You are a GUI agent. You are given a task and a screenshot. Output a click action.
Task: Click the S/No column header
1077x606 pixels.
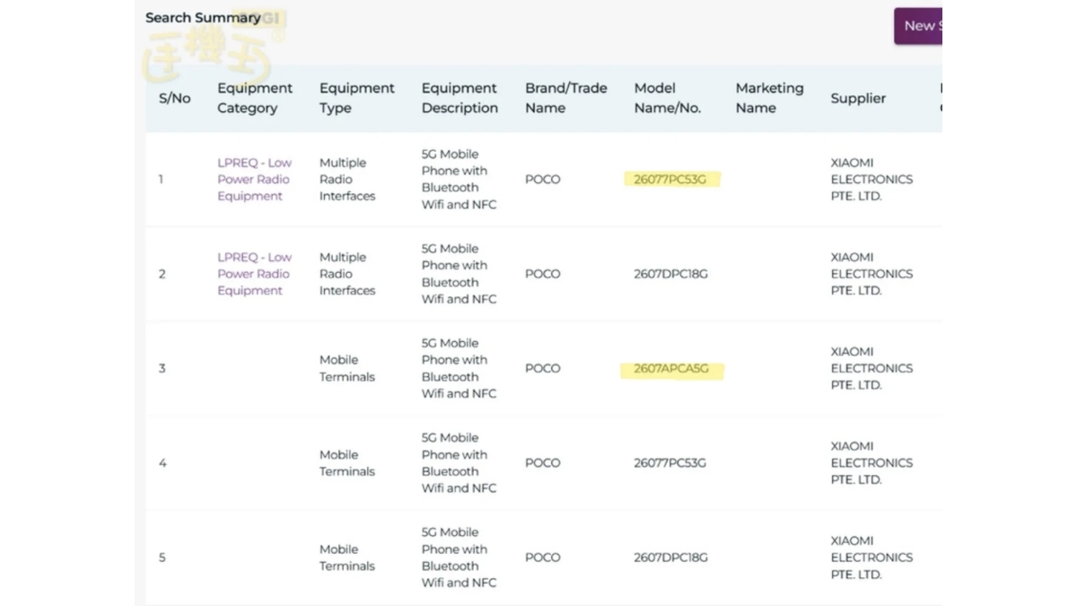click(174, 99)
